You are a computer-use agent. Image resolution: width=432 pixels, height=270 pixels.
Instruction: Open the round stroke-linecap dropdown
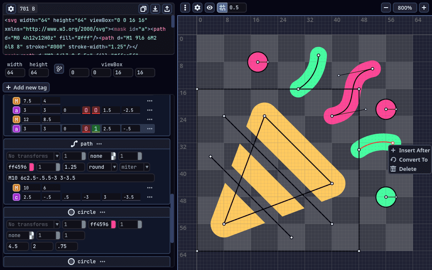102,167
